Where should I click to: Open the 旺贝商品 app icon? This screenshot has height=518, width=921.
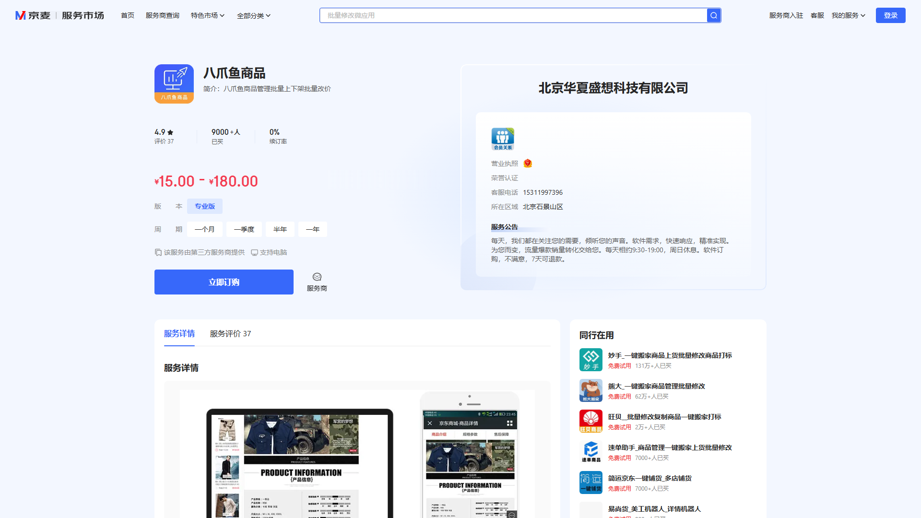(x=591, y=421)
